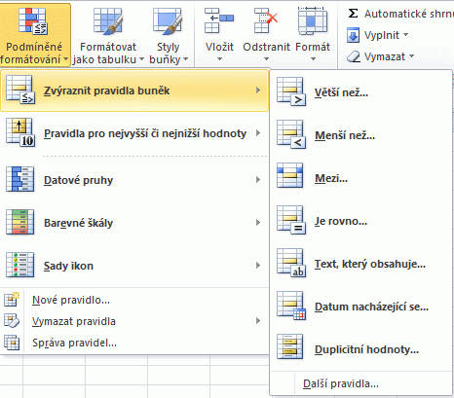Click the Datové pruhy icon
This screenshot has height=398, width=454.
[20, 179]
